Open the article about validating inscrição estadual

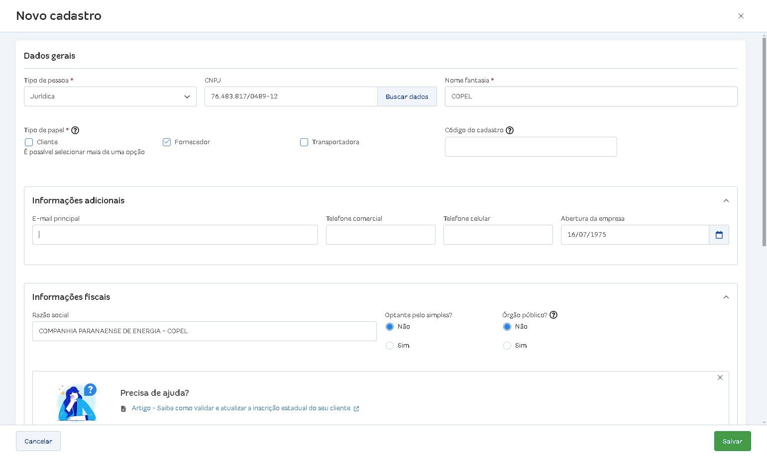point(241,408)
